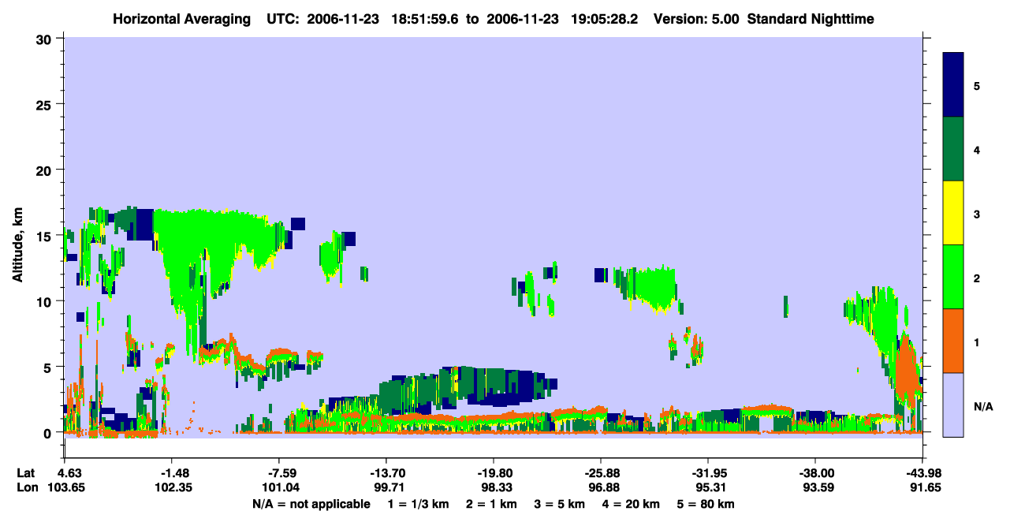The image size is (1025, 526).
Task: Click the altitude tick label 0
Action: [x=49, y=433]
